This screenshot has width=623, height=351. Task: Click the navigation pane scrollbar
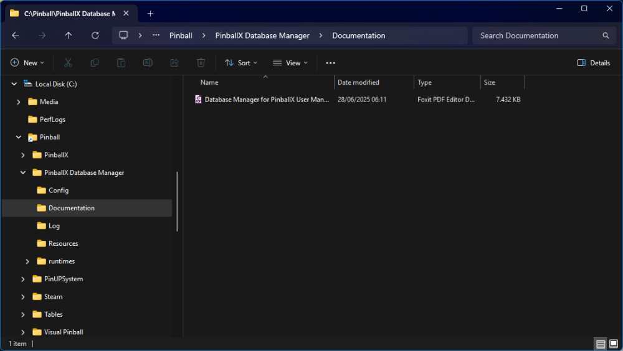[x=177, y=201]
